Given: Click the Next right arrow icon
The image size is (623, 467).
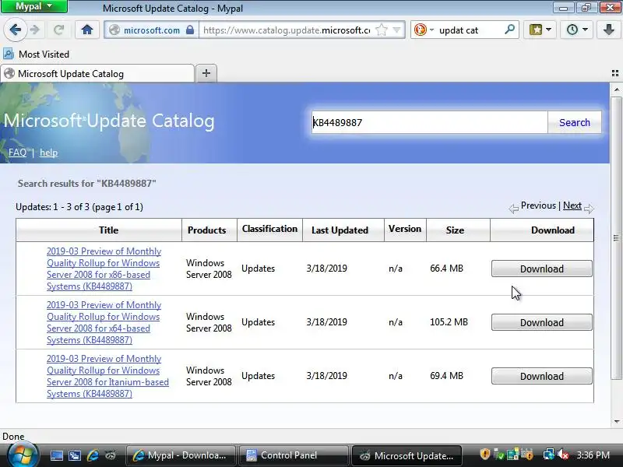Looking at the screenshot, I should [590, 209].
